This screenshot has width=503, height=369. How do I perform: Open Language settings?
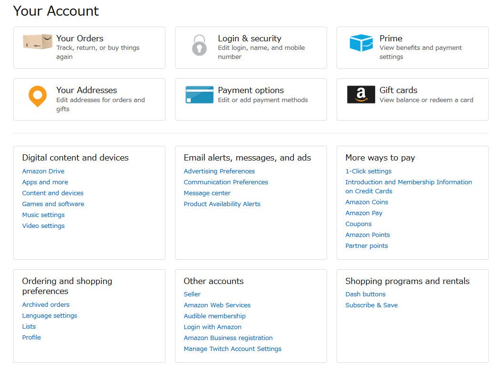[50, 315]
